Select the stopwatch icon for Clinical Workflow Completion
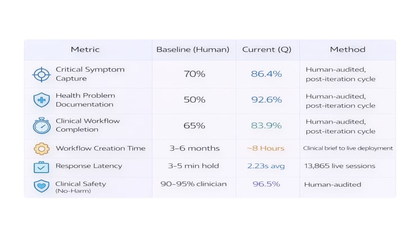Image resolution: width=420 pixels, height=236 pixels. [x=42, y=125]
